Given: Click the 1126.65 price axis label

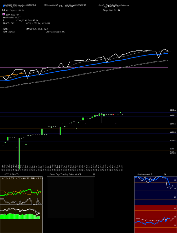Looking at the screenshot, I should (x=173, y=132).
